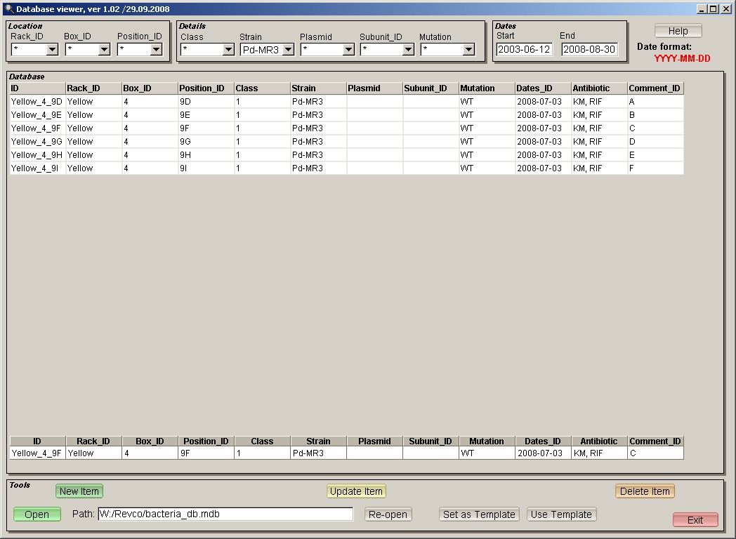This screenshot has width=736, height=539.
Task: Click the New Item button
Action: click(79, 491)
